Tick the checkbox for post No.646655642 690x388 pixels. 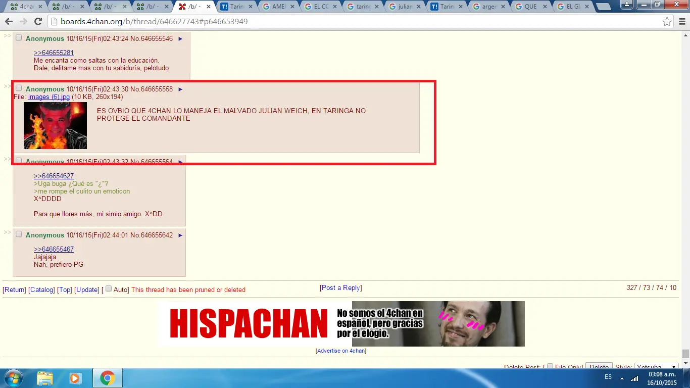[19, 234]
